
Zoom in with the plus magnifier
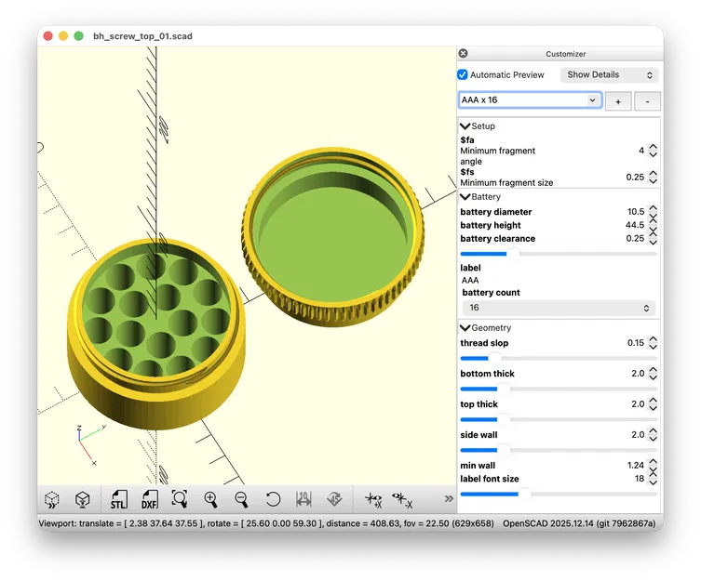210,499
